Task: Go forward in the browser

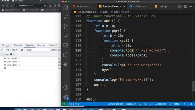Action: (7, 5)
